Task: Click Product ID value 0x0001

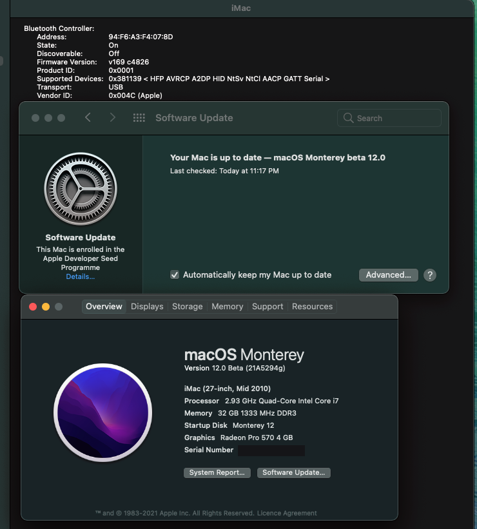Action: click(121, 70)
